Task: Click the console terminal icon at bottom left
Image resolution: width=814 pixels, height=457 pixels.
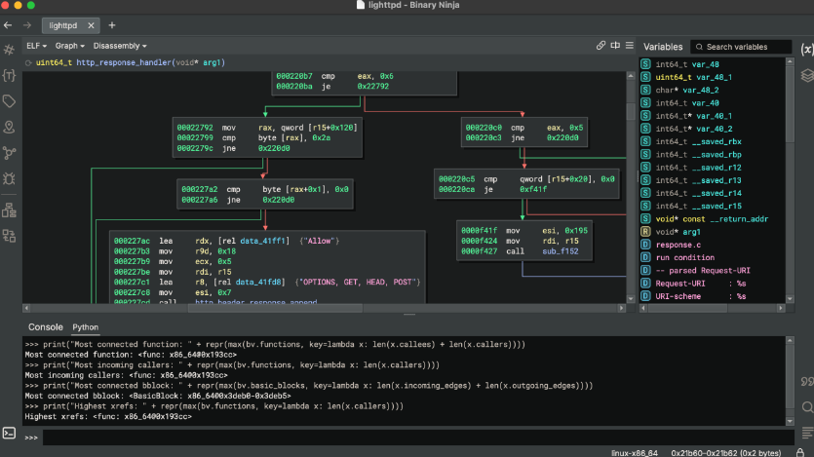Action: click(x=9, y=433)
